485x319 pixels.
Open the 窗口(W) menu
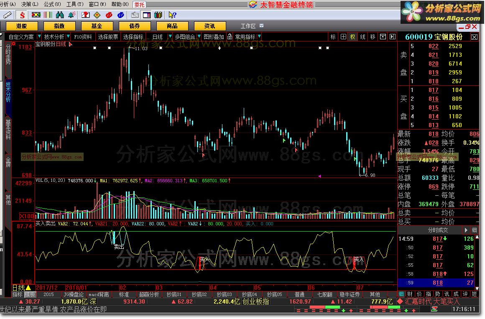coord(97,4)
